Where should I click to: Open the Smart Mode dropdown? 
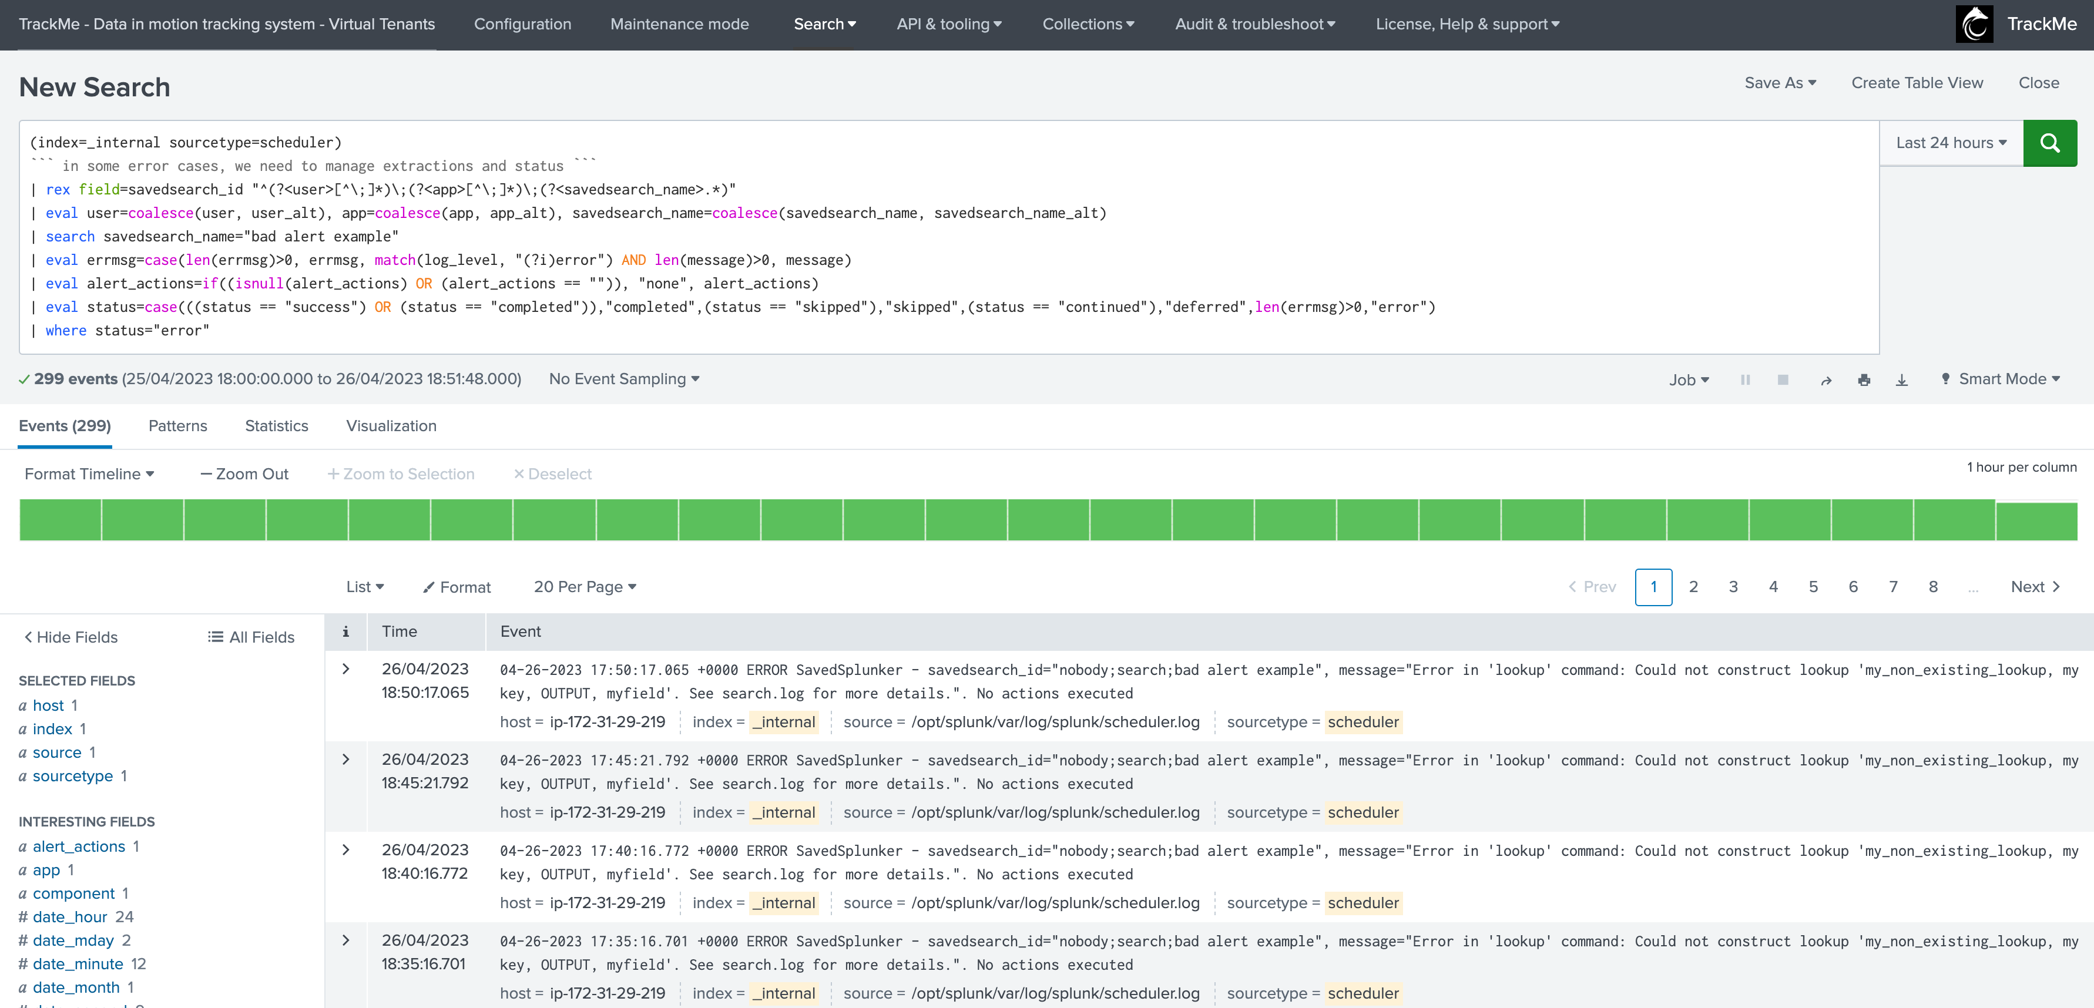[2000, 379]
